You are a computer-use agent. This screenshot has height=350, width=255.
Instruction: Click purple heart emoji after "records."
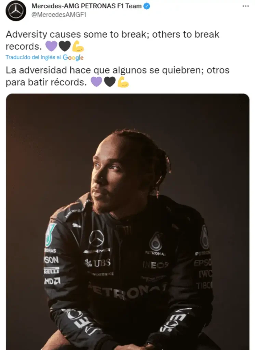(x=51, y=46)
